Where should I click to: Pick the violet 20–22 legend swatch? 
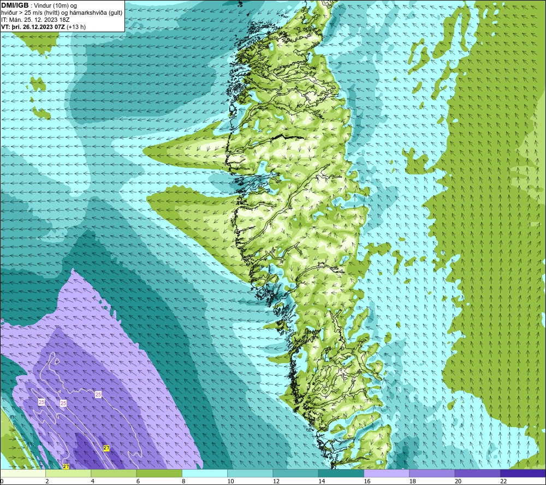478,473
